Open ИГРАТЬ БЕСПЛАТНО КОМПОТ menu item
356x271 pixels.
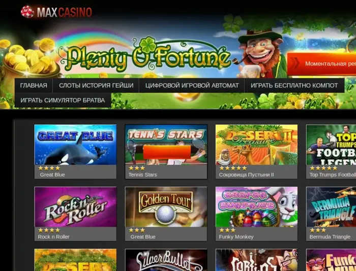[x=294, y=85]
